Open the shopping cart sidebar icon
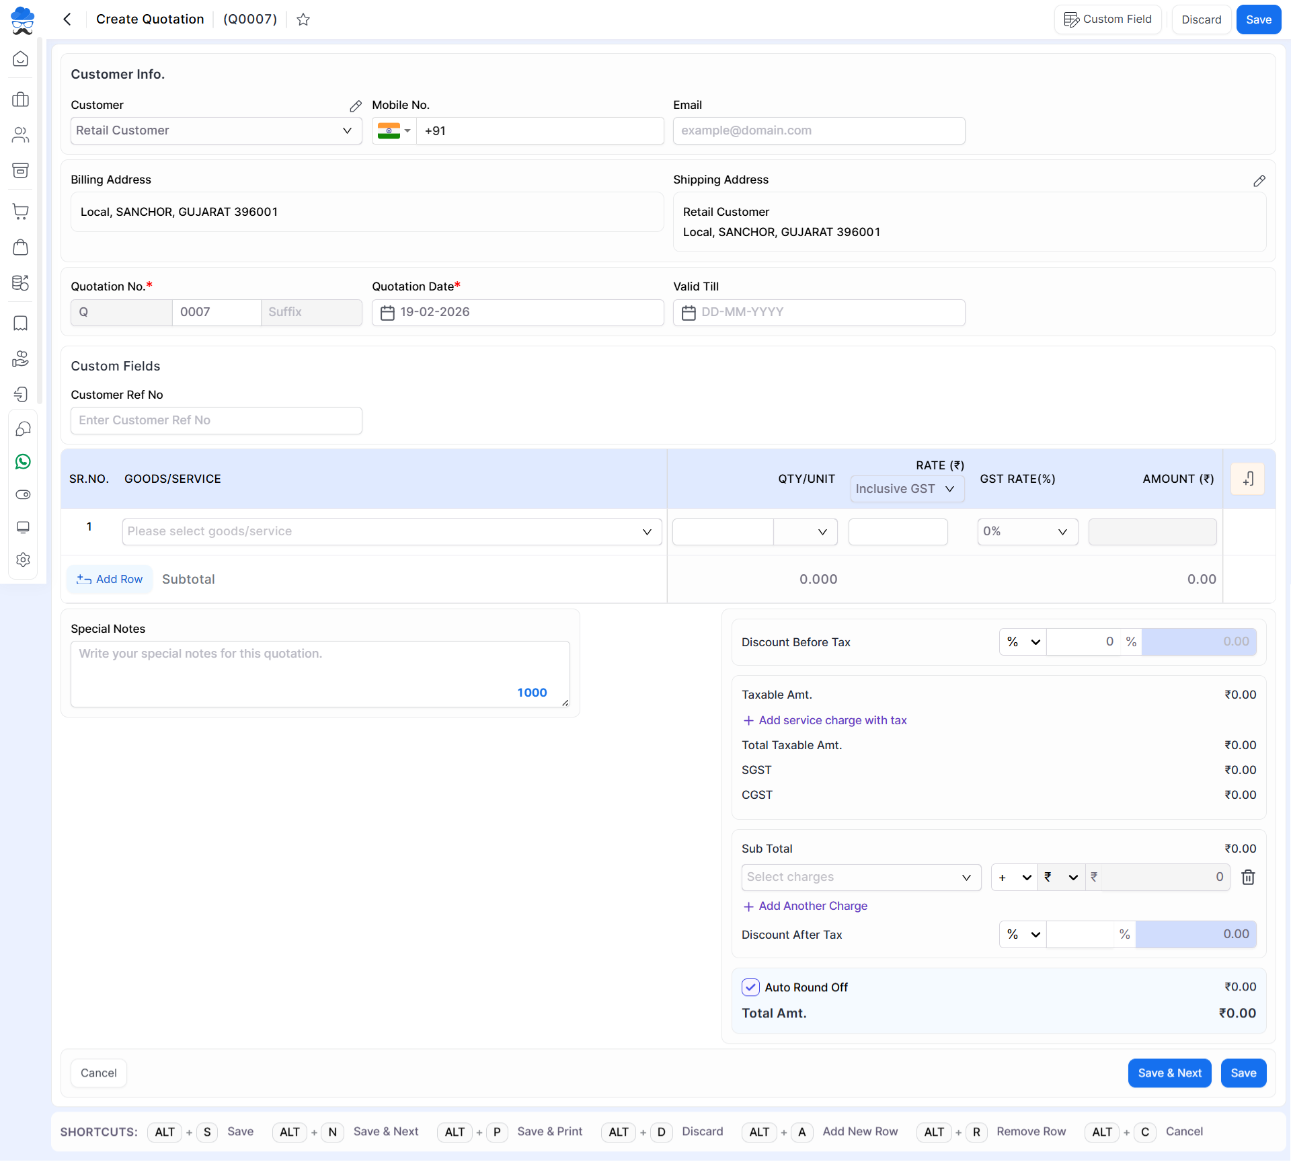Viewport: 1291px width, 1162px height. [x=21, y=212]
